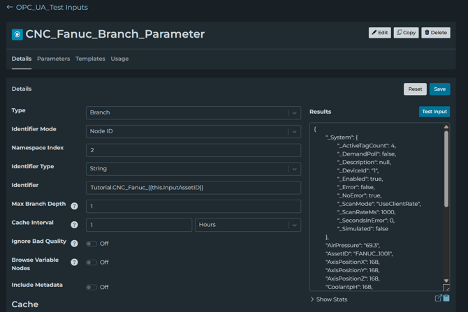The width and height of the screenshot is (468, 312).
Task: Enable the Ignore Bad Quality toggle
Action: 92,244
